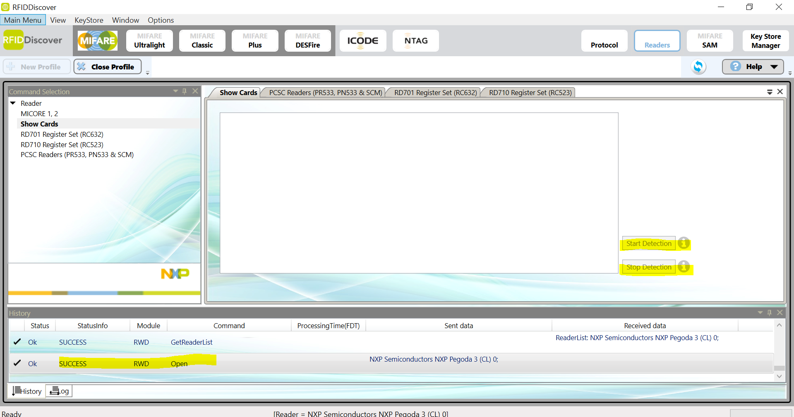Unpin the History panel
The height and width of the screenshot is (417, 794).
770,313
